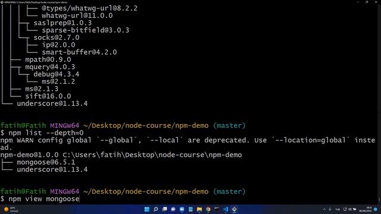Switch to Git Bash taskbar icon
Image resolution: width=381 pixels, height=214 pixels.
tap(234, 209)
